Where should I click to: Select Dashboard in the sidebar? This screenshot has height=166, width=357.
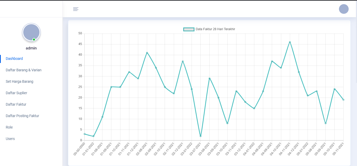pos(14,59)
